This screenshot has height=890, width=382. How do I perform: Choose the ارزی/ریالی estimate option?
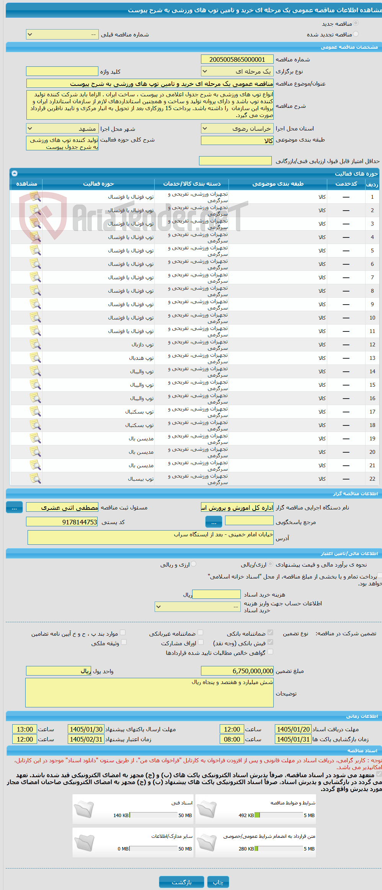(271, 564)
